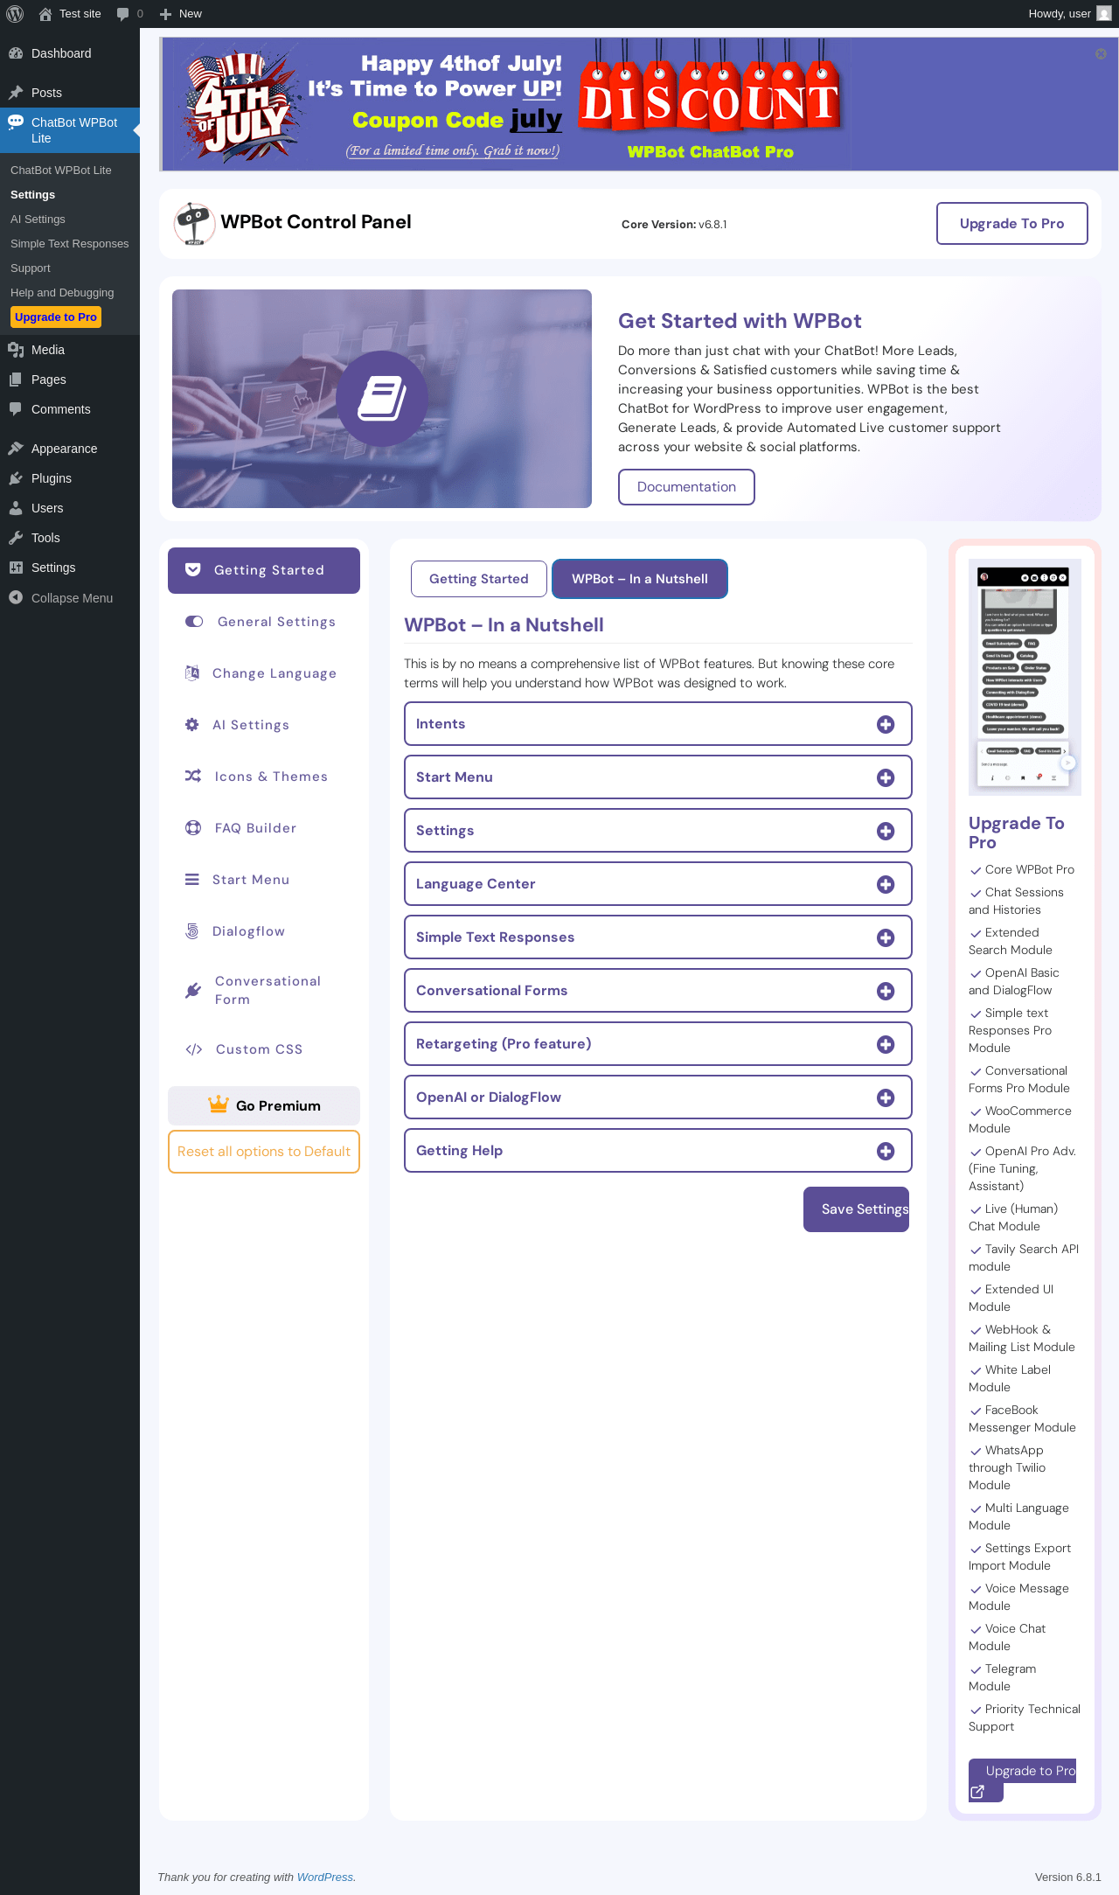Image resolution: width=1119 pixels, height=1895 pixels.
Task: Click the Custom CSS code icon
Action: tap(194, 1049)
